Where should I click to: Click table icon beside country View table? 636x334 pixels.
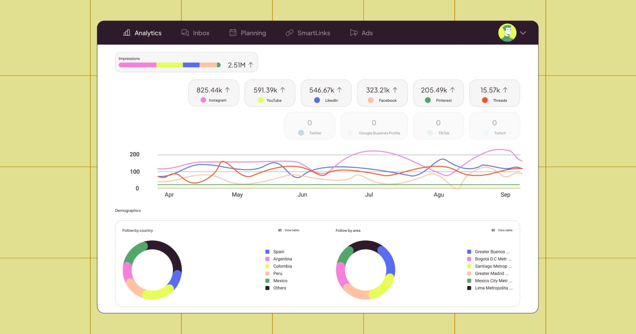click(x=280, y=230)
